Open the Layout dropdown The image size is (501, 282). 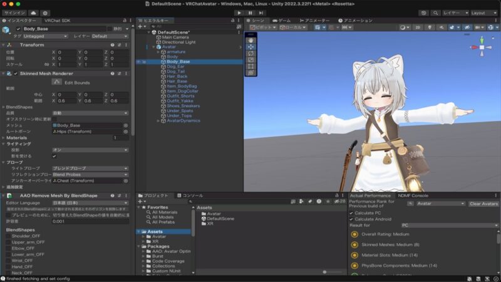pos(484,13)
